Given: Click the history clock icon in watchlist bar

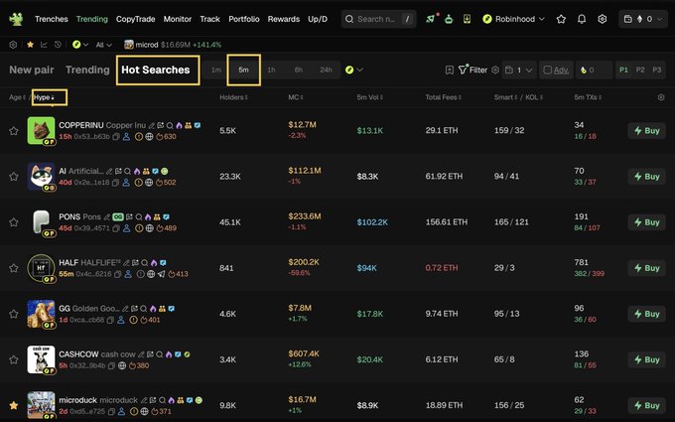Looking at the screenshot, I should [x=58, y=45].
